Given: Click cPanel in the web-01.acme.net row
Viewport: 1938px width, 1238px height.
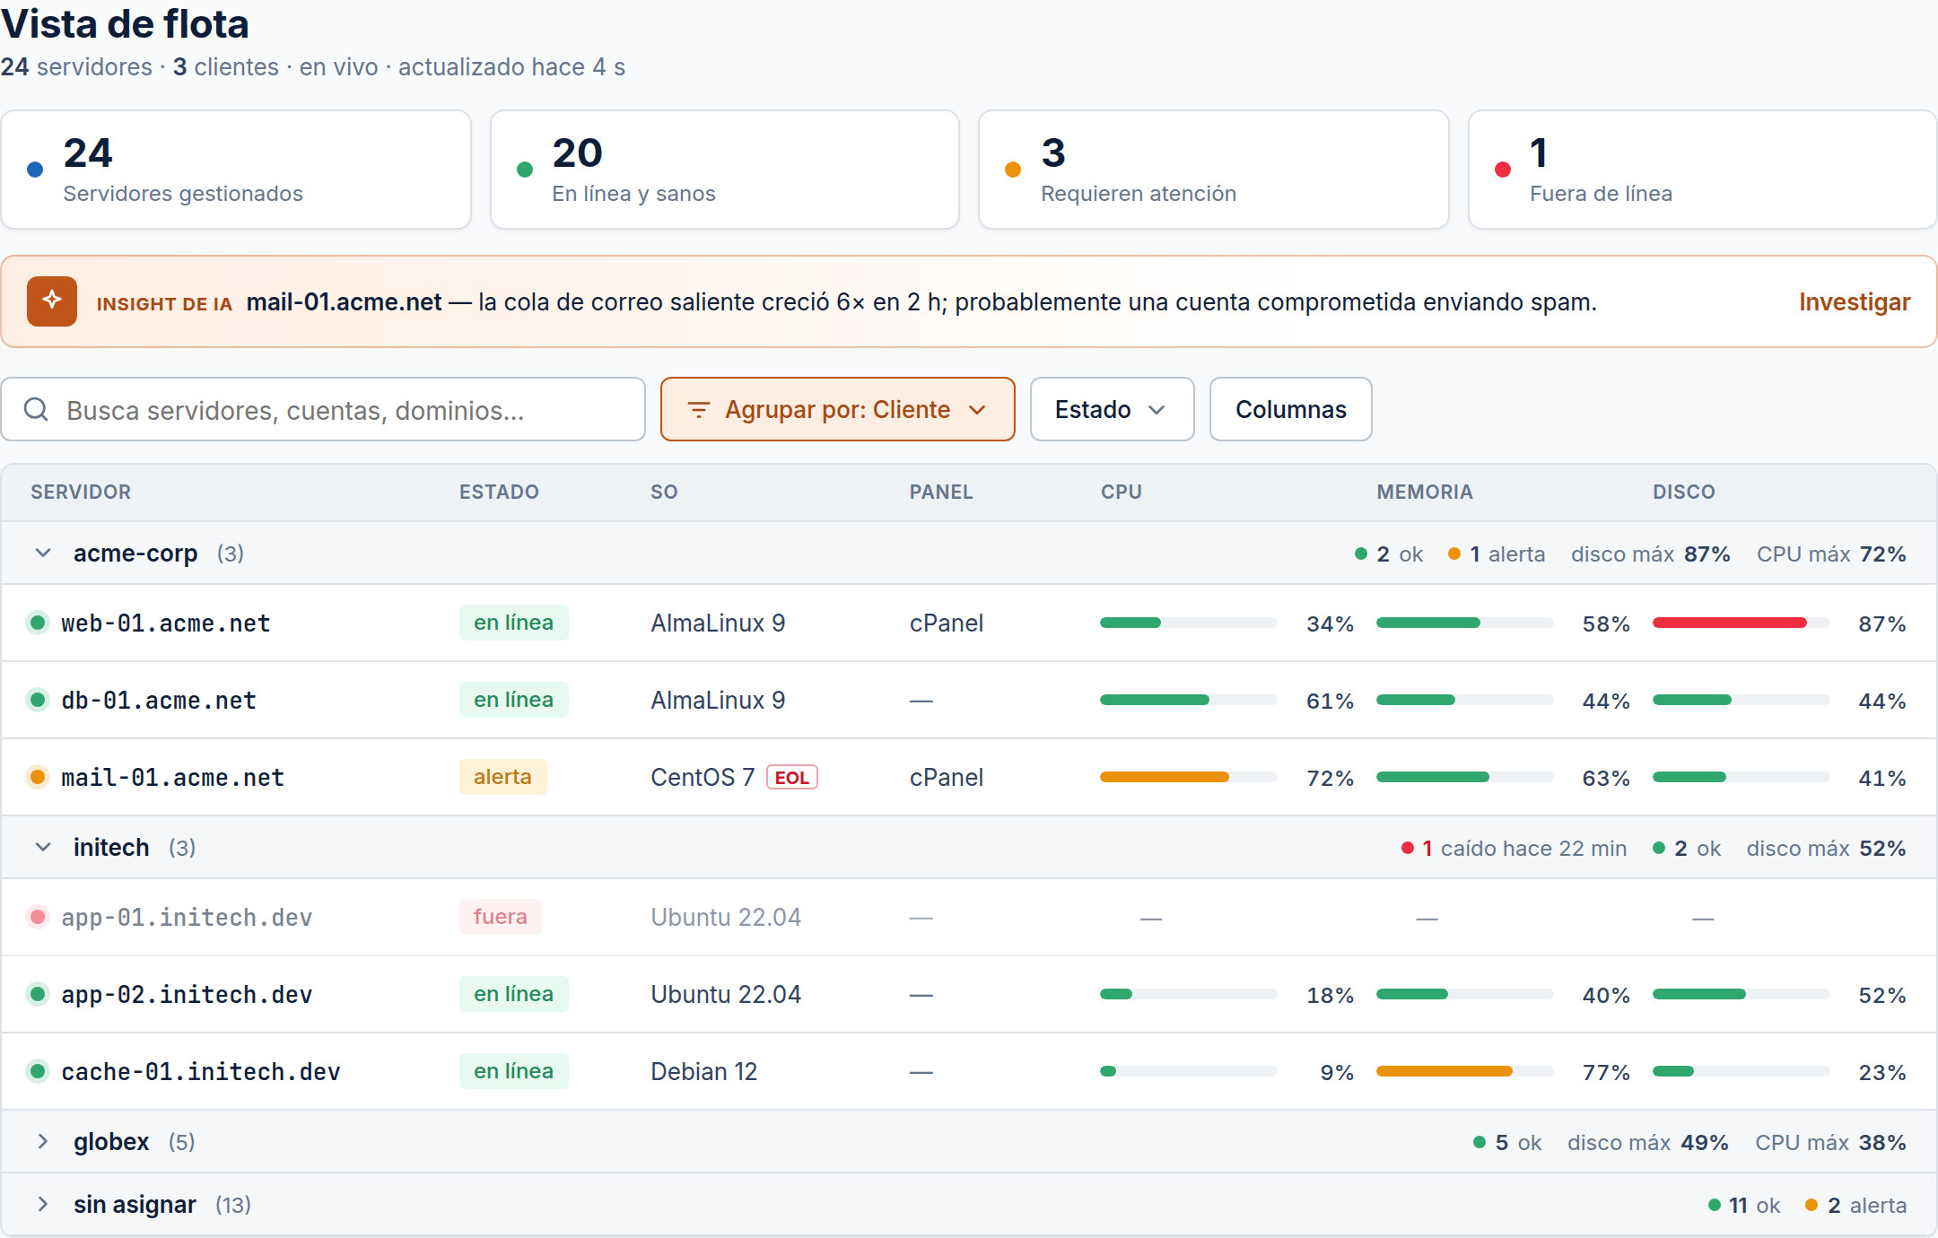Looking at the screenshot, I should point(947,623).
